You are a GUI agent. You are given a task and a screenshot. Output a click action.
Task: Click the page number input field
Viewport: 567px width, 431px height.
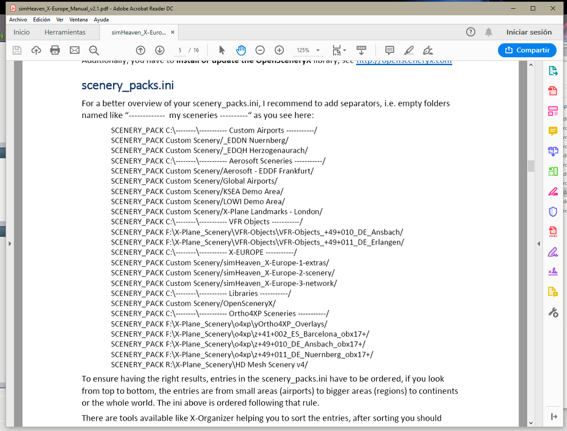click(x=180, y=50)
